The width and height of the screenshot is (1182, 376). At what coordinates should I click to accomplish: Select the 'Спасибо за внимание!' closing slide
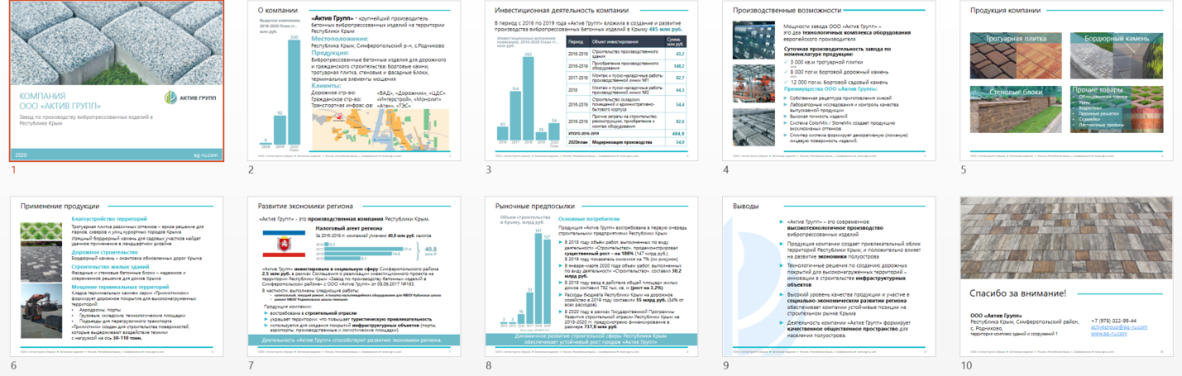pyautogui.click(x=1065, y=276)
